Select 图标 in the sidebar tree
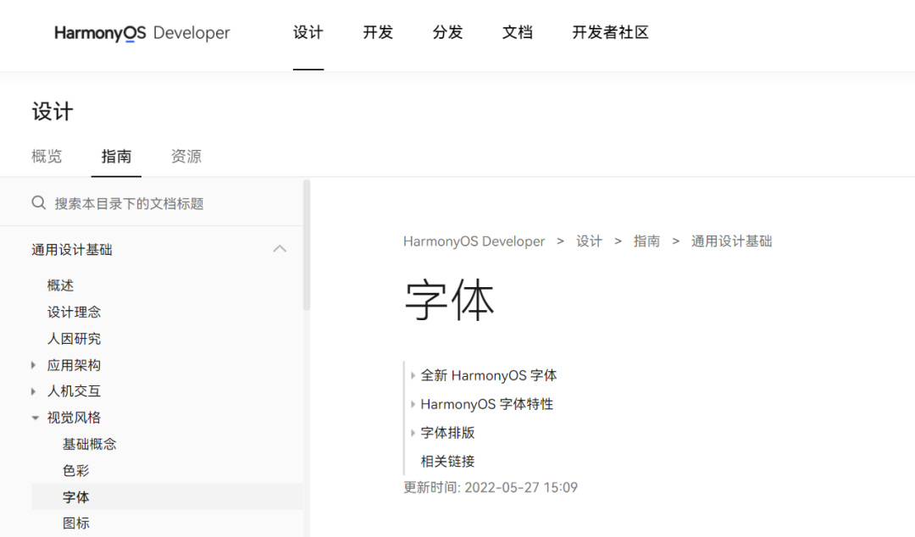This screenshot has width=915, height=537. click(76, 523)
